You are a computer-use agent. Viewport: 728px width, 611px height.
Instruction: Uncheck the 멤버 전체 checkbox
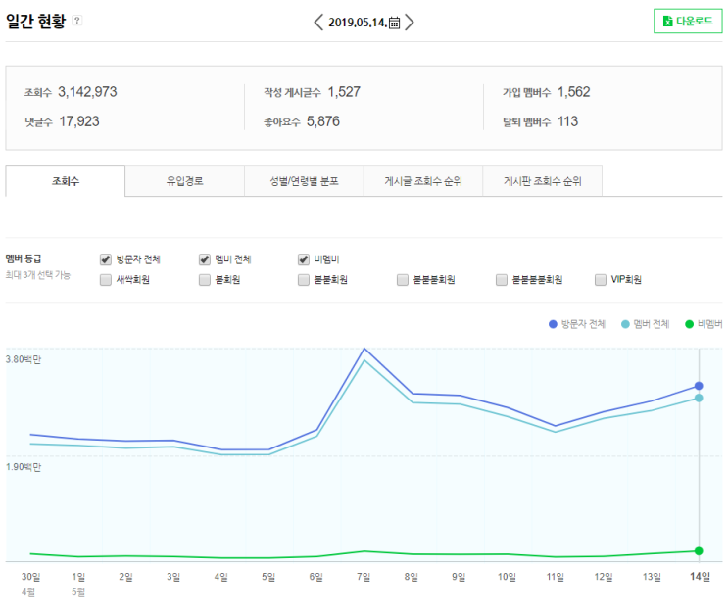point(205,259)
